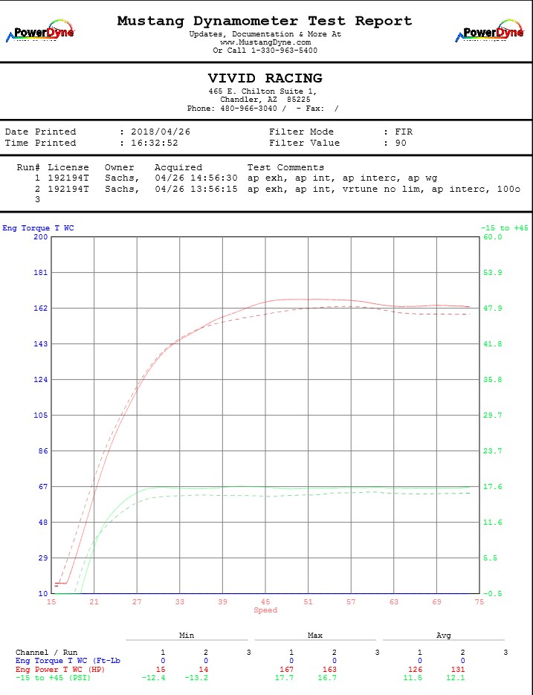Viewport: 533px width, 695px height.
Task: Click the green -15 to +45 axis label
Action: tap(504, 228)
